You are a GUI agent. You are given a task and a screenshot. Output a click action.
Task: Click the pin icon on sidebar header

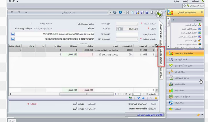(202, 12)
